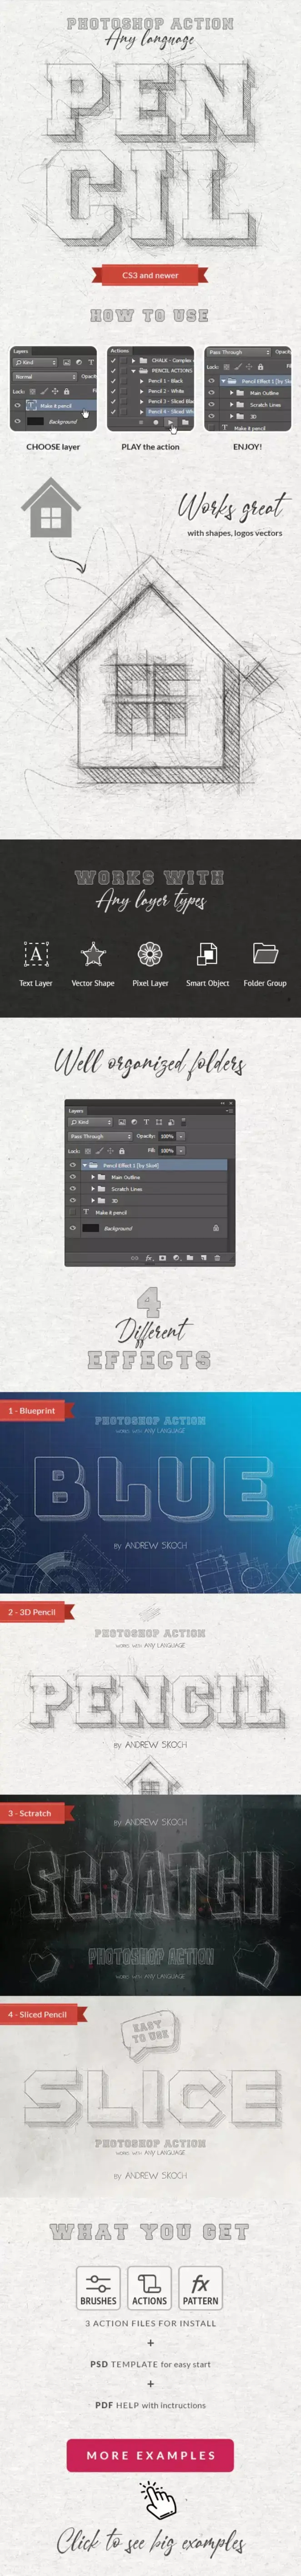Click the Background layer black thumbnail

click(x=90, y=1228)
